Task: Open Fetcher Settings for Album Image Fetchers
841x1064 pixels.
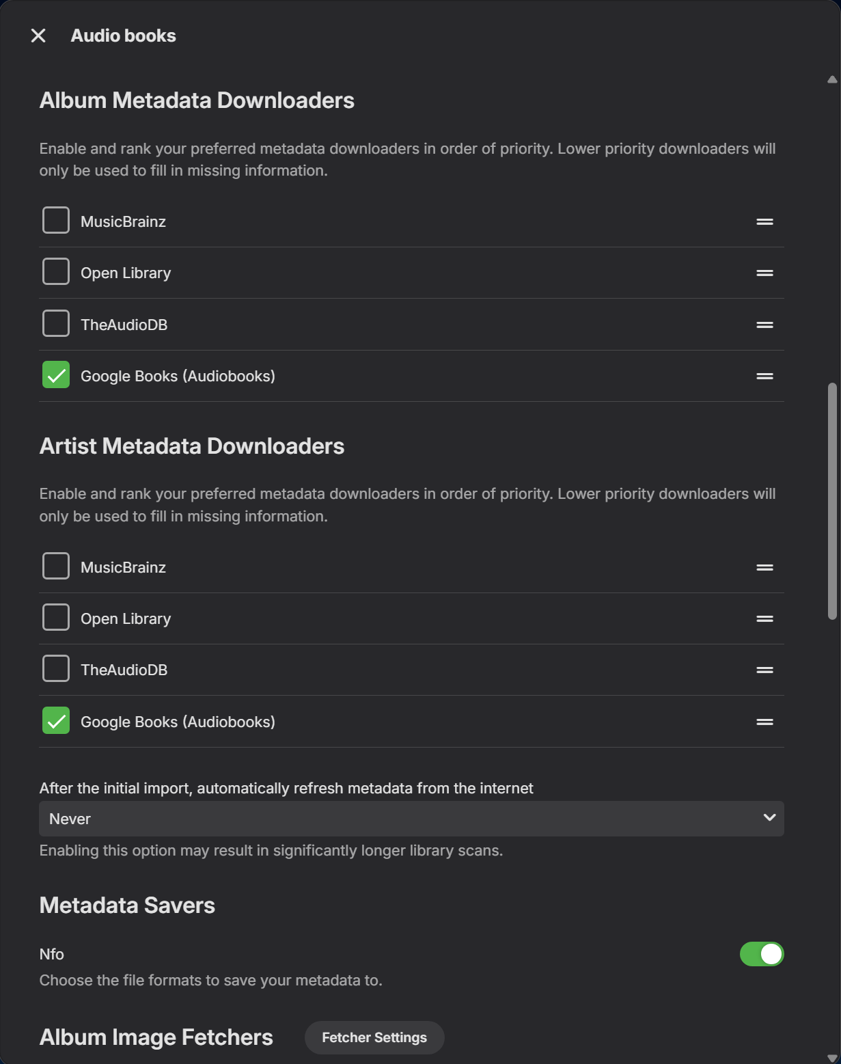Action: 374,1037
